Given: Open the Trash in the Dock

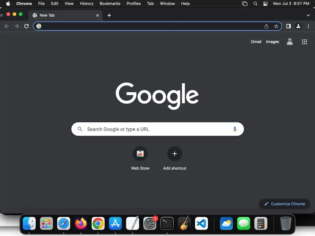Looking at the screenshot, I should [x=285, y=223].
